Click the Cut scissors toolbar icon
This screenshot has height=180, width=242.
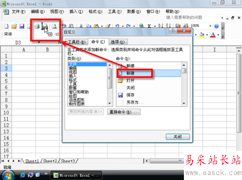pos(81,26)
